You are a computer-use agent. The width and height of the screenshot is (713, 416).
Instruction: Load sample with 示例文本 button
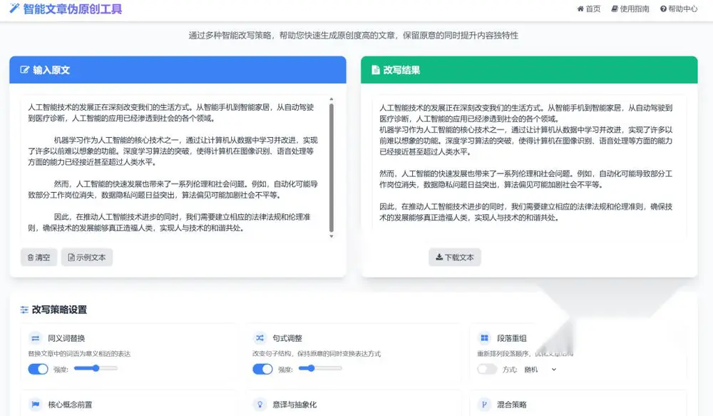87,257
